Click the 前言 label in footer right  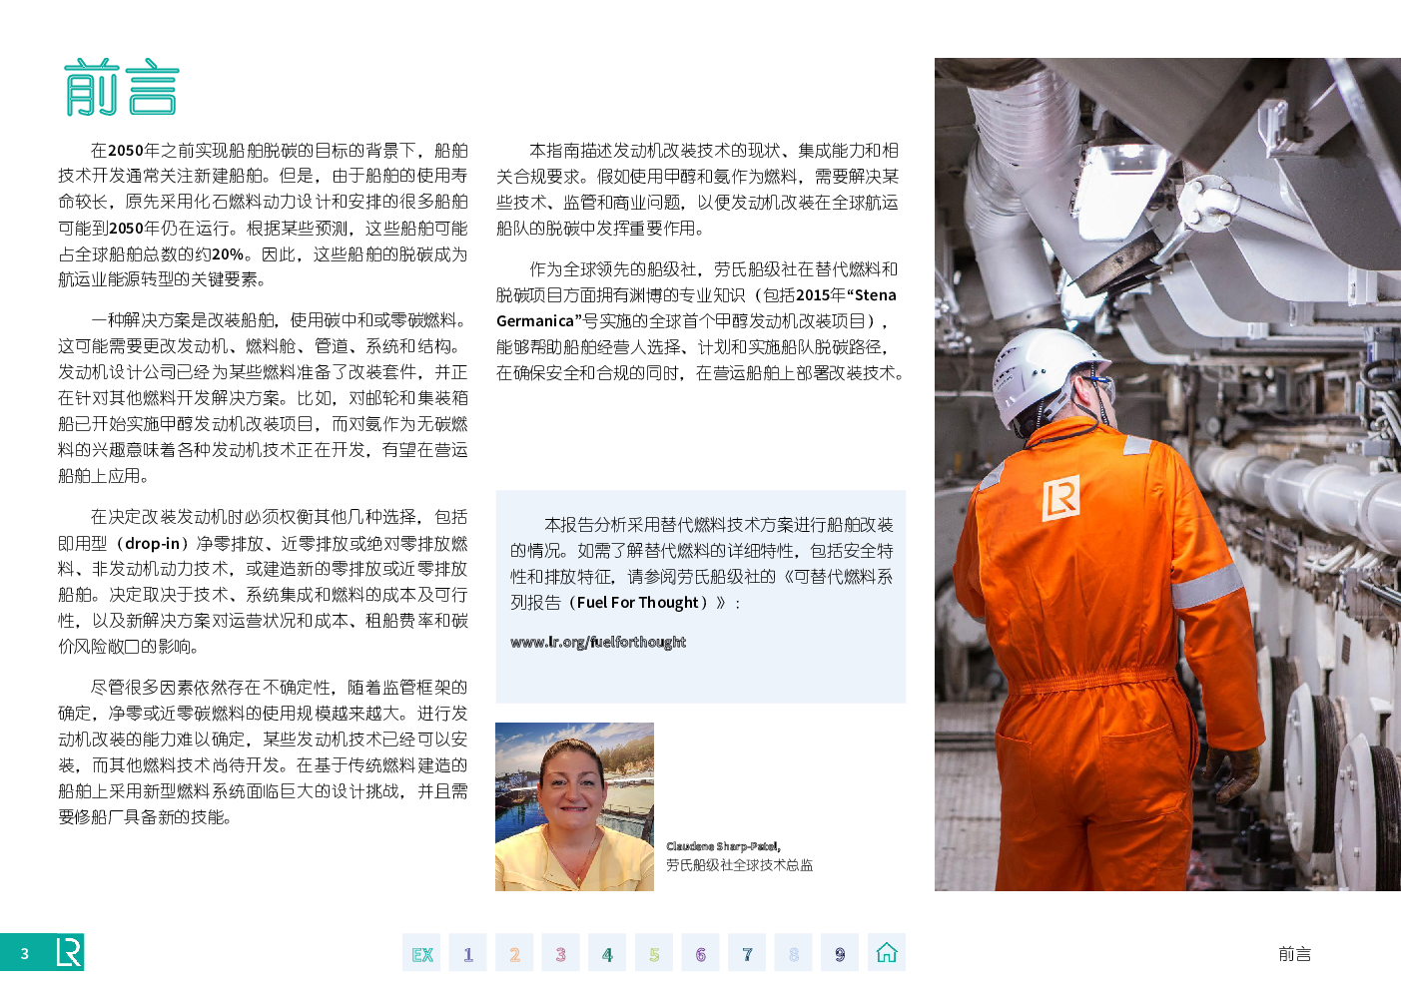click(1294, 954)
